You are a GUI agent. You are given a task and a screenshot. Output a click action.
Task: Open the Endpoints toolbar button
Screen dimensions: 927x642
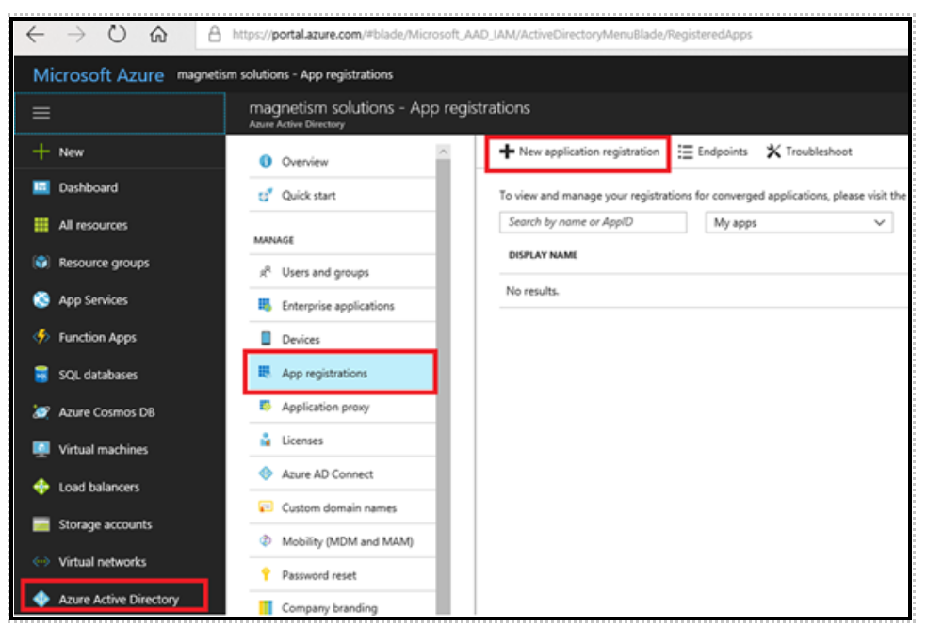click(712, 152)
